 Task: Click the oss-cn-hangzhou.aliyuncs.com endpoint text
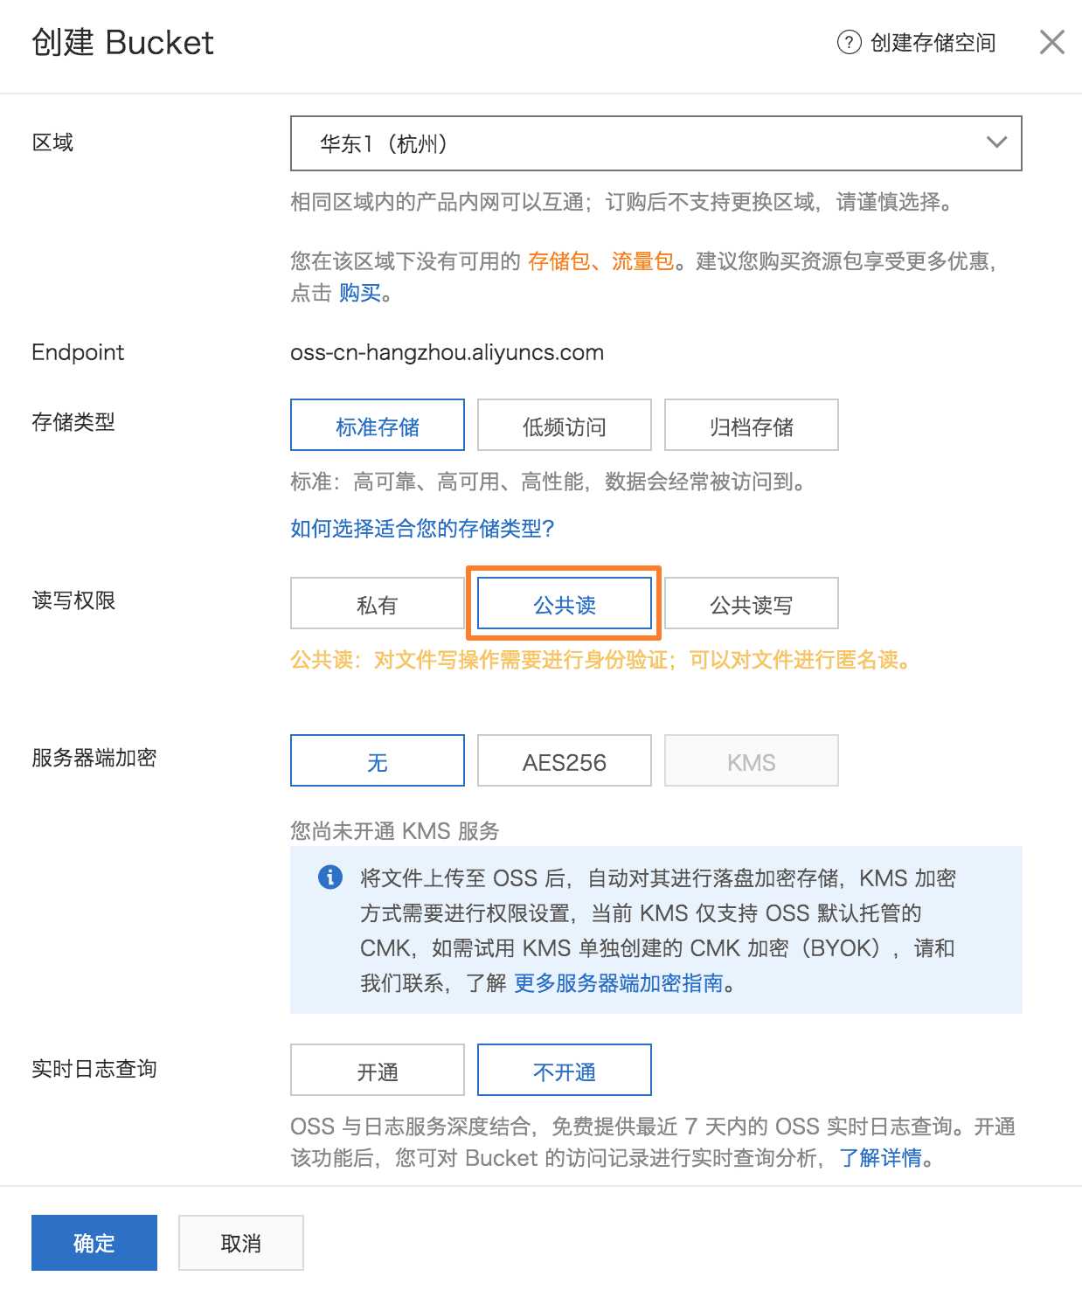click(x=447, y=352)
